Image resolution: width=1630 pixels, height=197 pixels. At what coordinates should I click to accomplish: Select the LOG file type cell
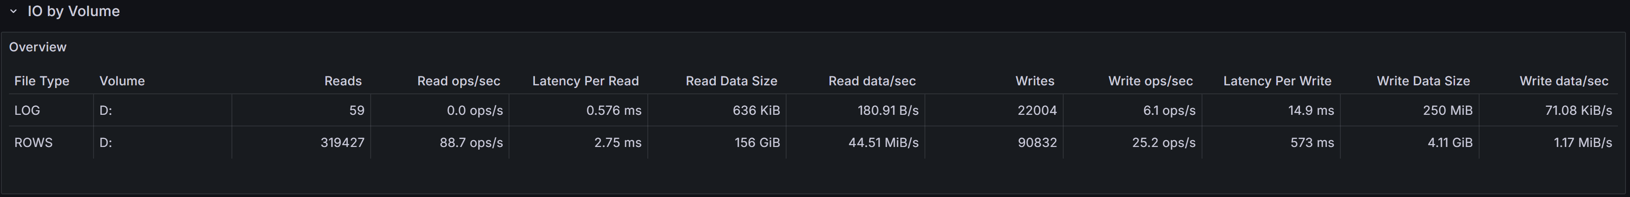click(27, 110)
